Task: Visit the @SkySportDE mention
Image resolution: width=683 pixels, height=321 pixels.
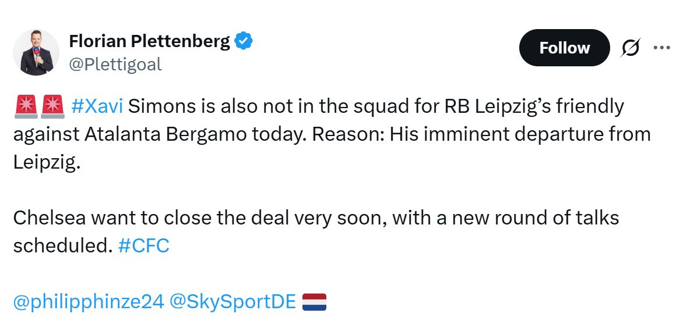Action: pos(233,302)
